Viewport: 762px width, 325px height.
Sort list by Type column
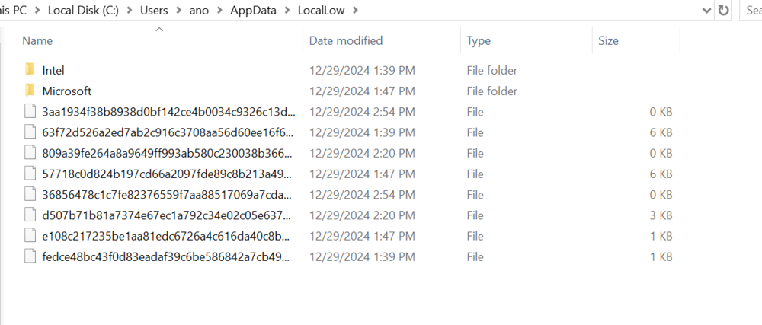(x=479, y=41)
